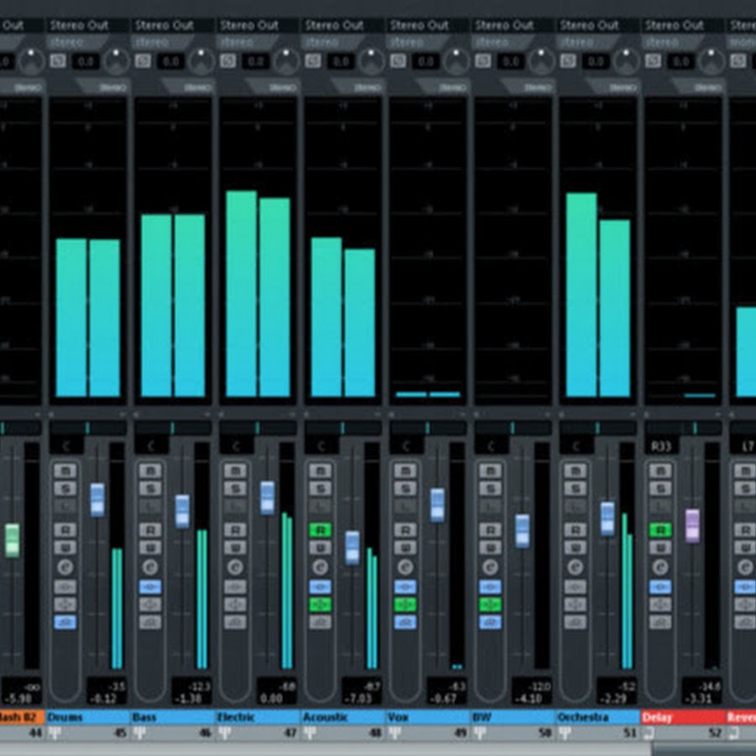Image resolution: width=756 pixels, height=756 pixels.
Task: Open Stereo Out routing for Electric channel
Action: (250, 25)
